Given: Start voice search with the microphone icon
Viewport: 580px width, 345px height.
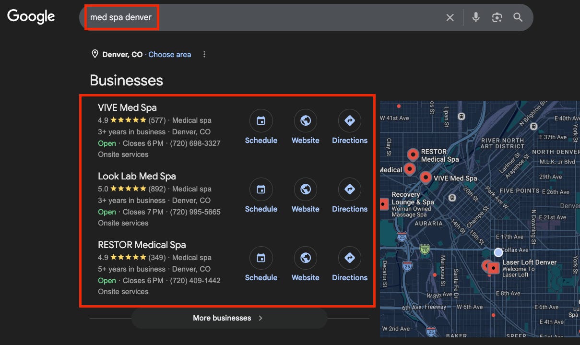Looking at the screenshot, I should point(476,17).
